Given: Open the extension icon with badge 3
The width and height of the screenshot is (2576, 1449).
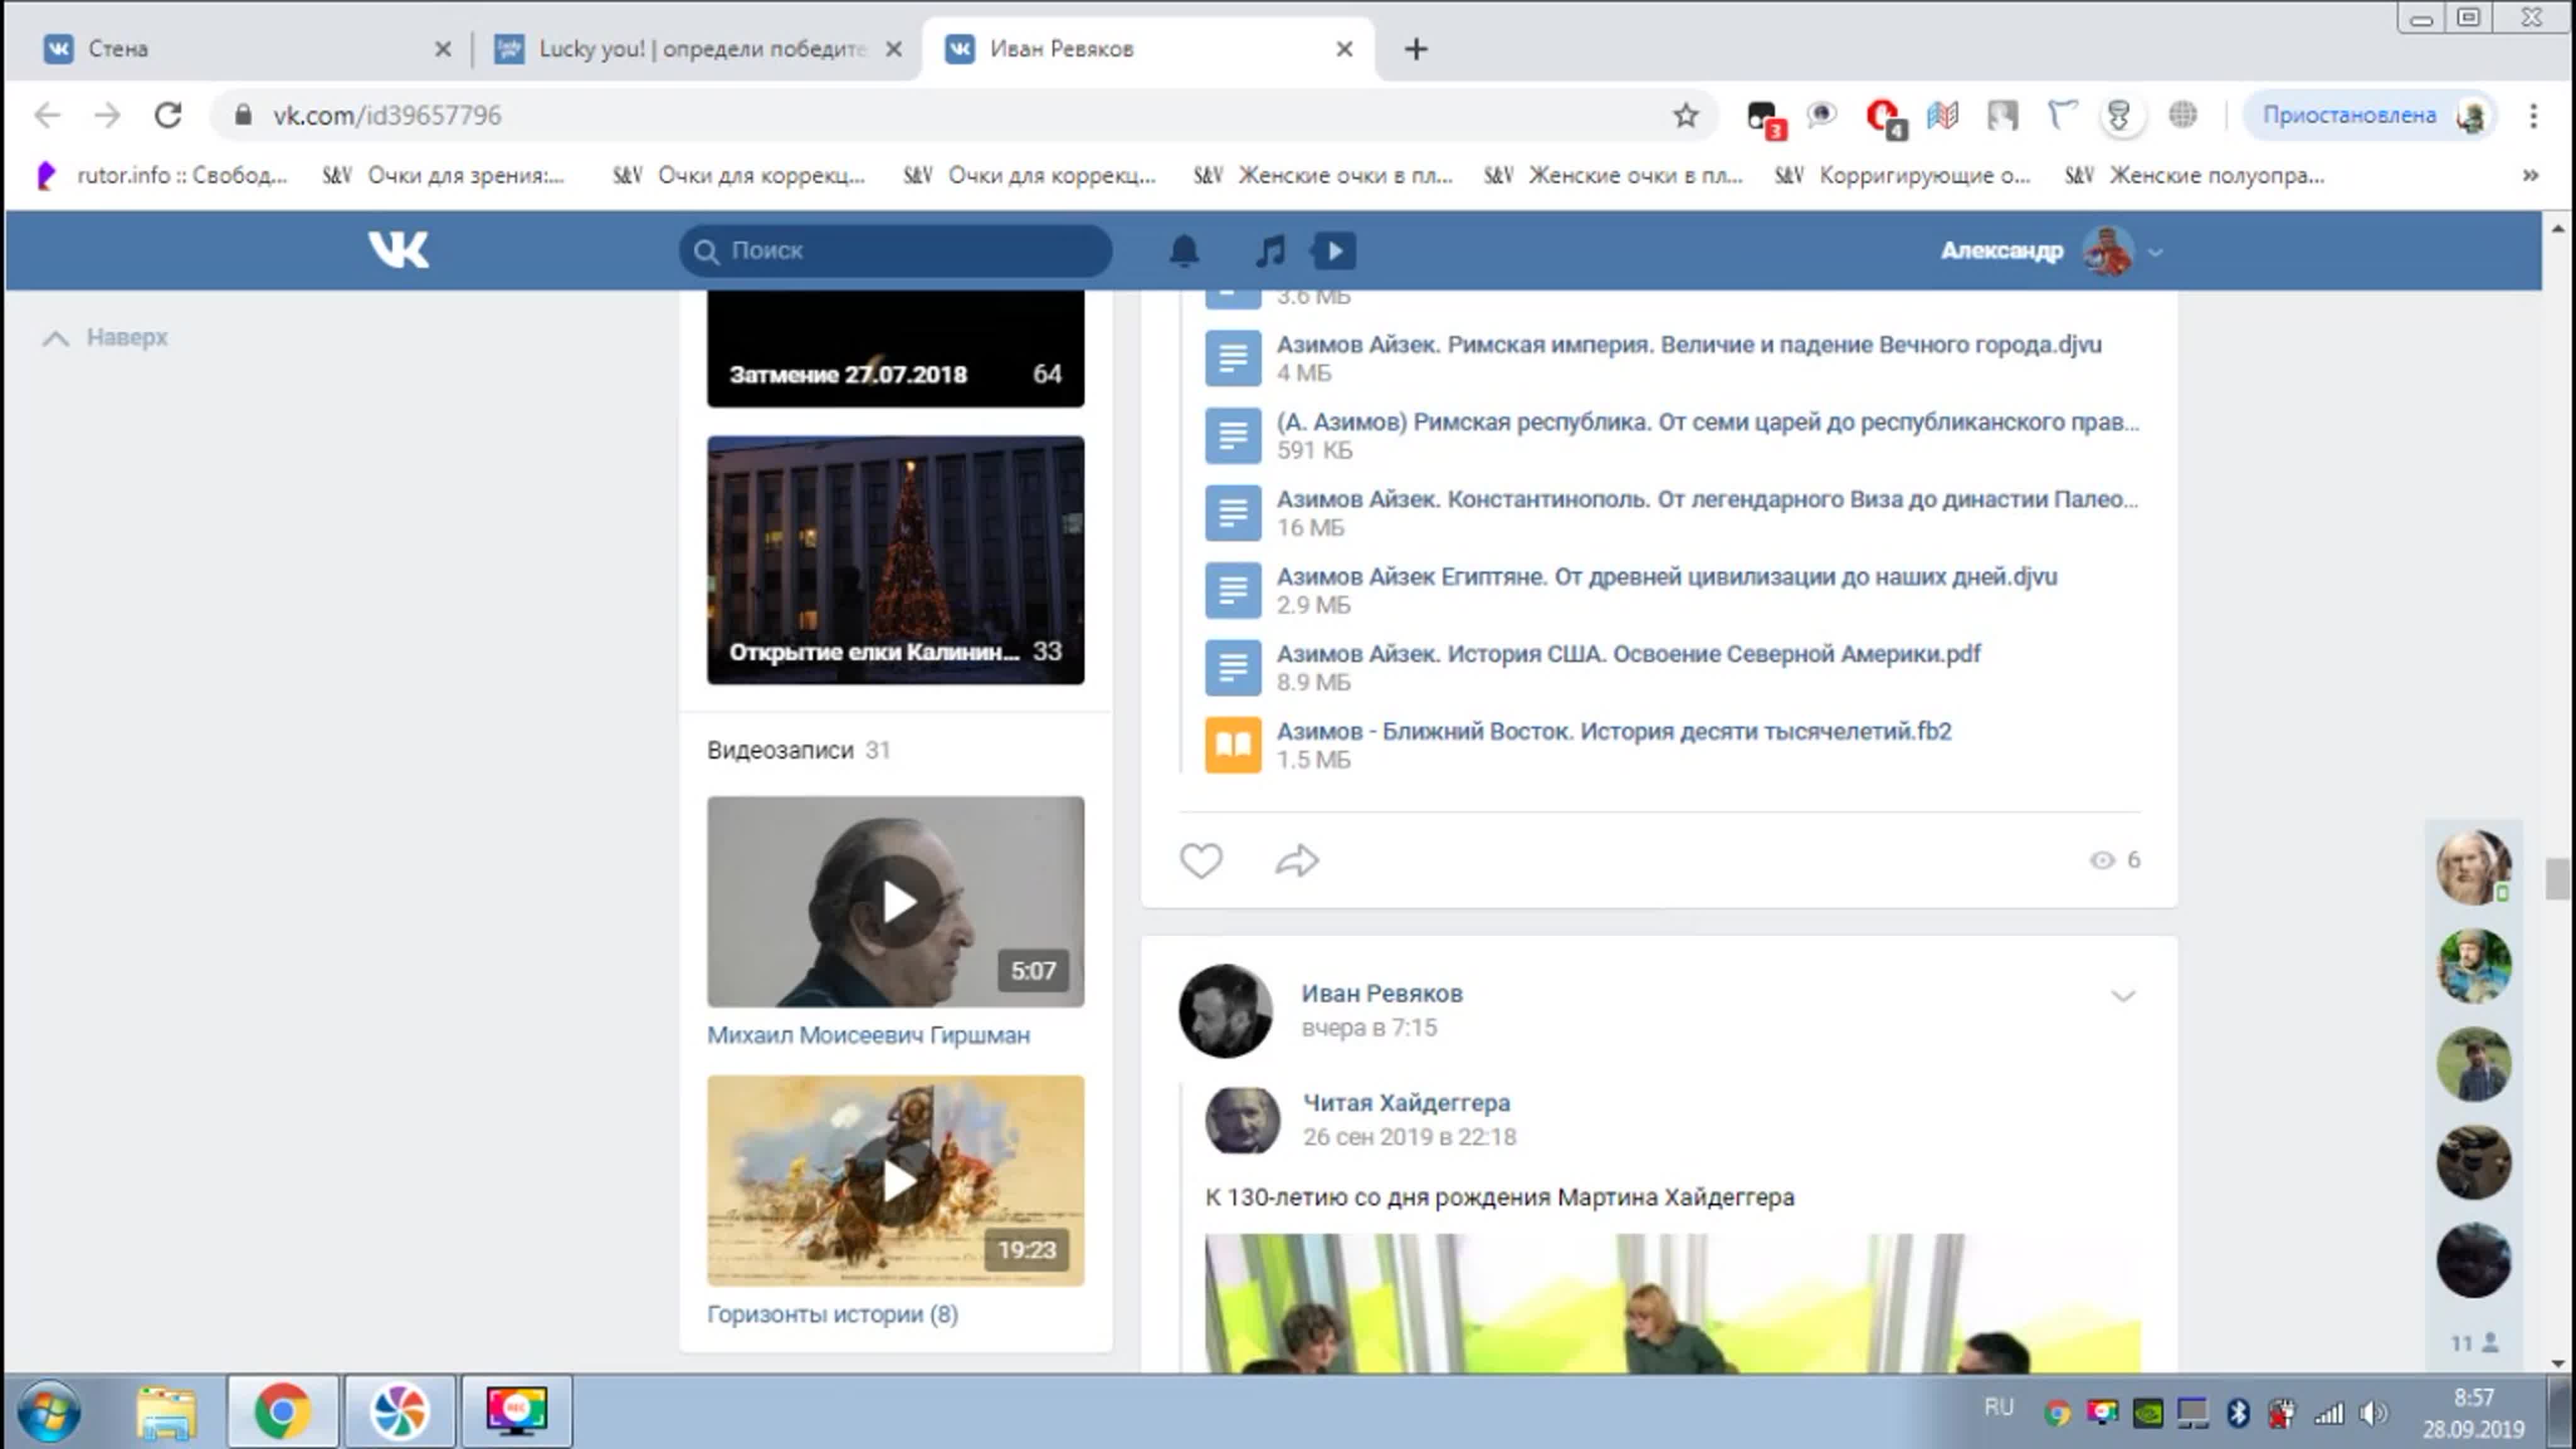Looking at the screenshot, I should pyautogui.click(x=1765, y=118).
